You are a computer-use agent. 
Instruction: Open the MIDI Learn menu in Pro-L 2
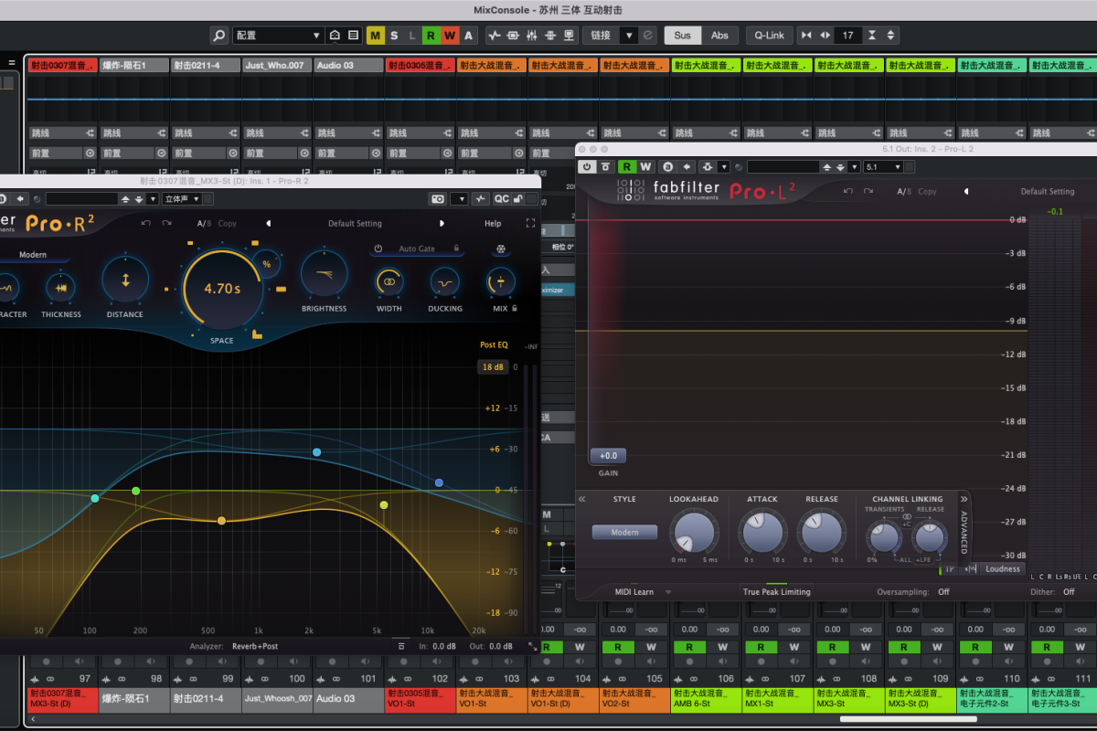640,592
